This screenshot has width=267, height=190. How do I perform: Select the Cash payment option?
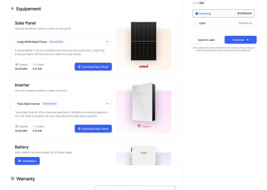pyautogui.click(x=223, y=23)
